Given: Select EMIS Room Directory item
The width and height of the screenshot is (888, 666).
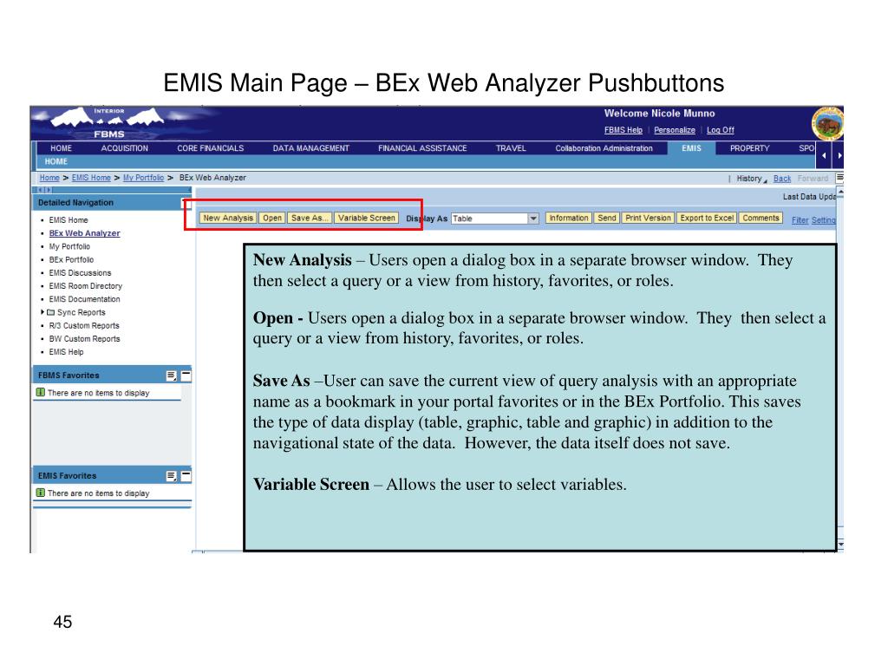Looking at the screenshot, I should [86, 286].
